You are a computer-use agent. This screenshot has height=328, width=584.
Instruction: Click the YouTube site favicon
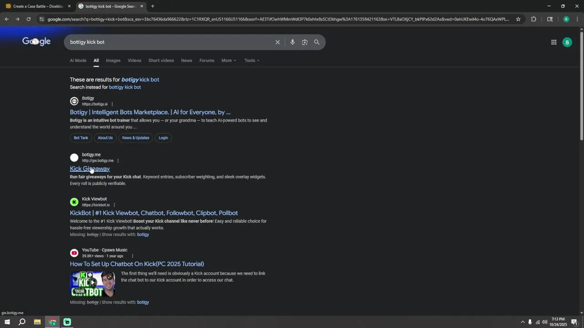pyautogui.click(x=74, y=253)
